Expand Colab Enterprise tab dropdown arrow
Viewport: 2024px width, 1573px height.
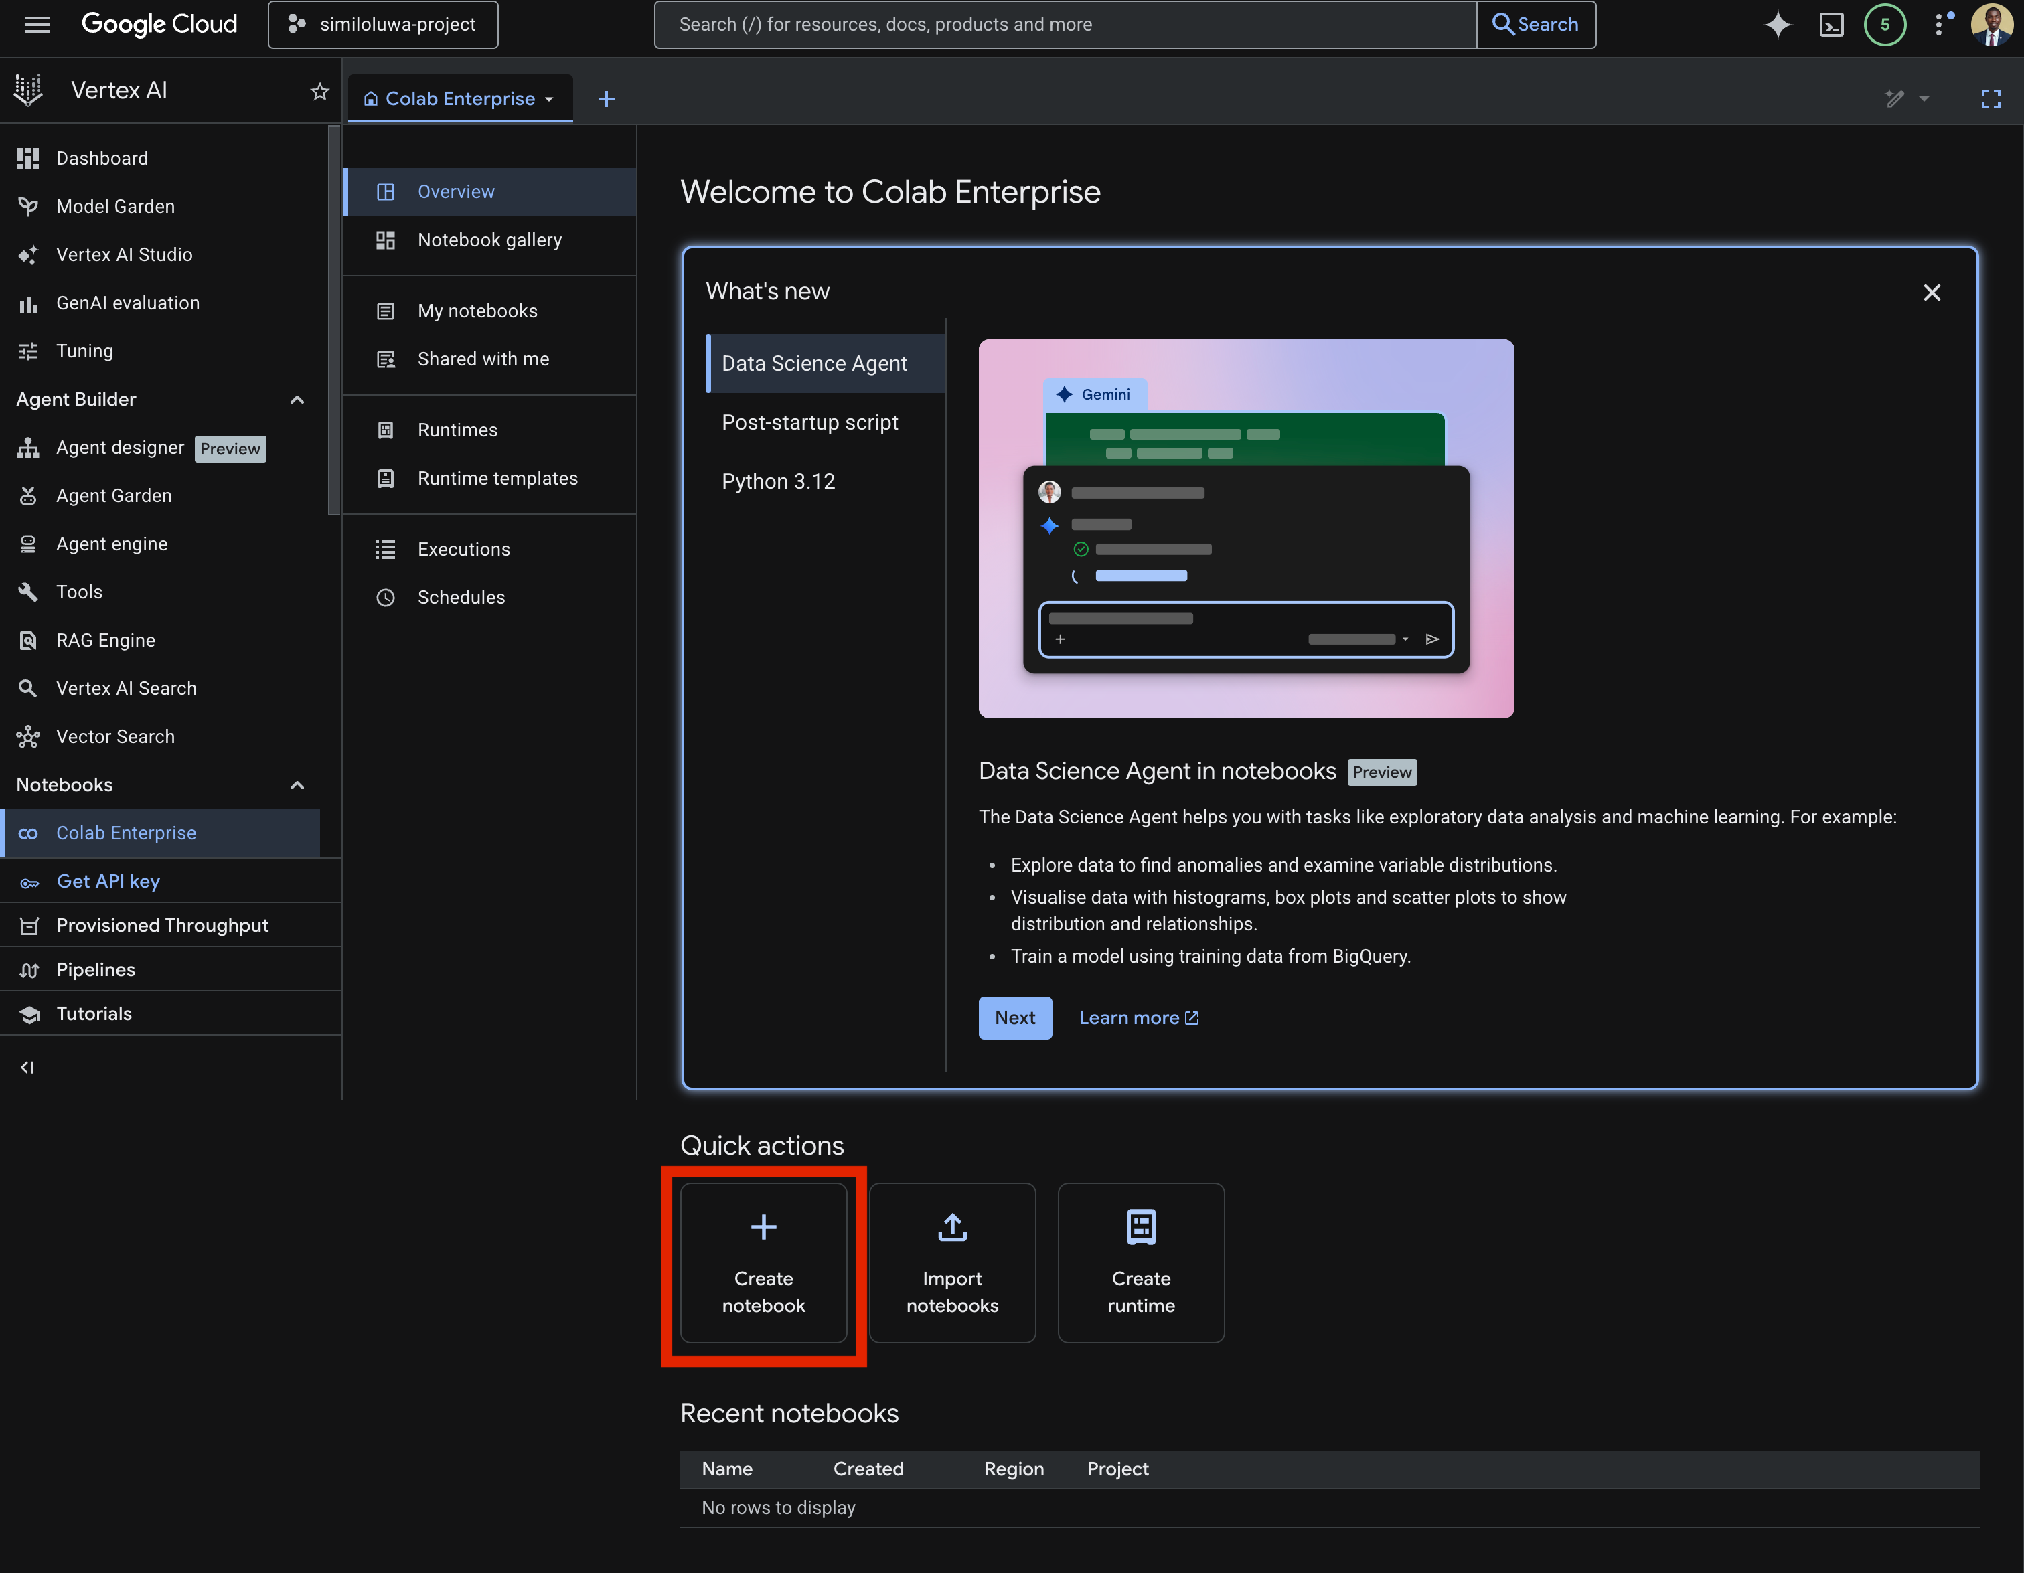550,99
